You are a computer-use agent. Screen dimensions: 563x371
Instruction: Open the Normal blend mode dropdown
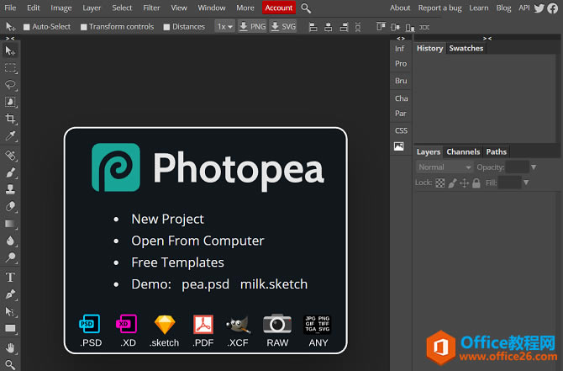pyautogui.click(x=445, y=167)
